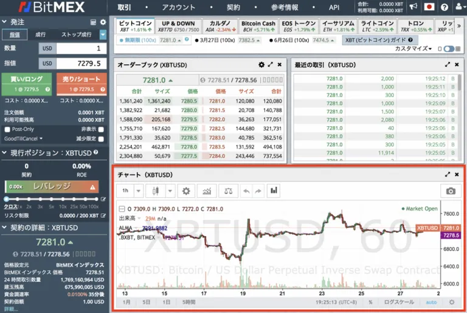Toggle percent scale on chart
The image size is (467, 313).
(x=370, y=302)
